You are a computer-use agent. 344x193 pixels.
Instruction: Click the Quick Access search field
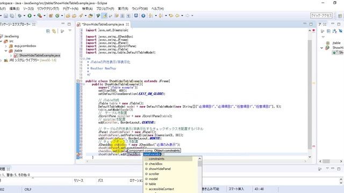(x=321, y=16)
